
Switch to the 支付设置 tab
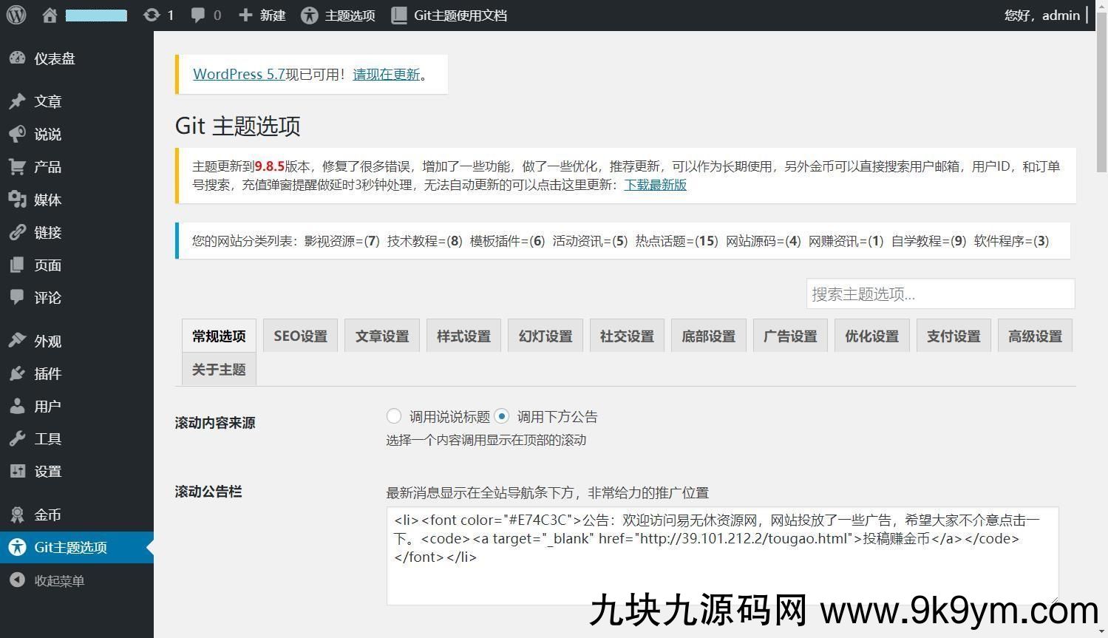[953, 336]
